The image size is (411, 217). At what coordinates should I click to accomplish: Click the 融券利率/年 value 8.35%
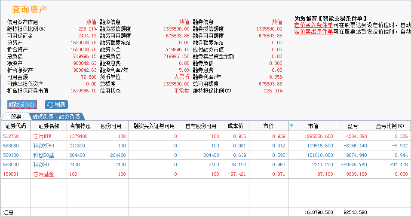[276, 77]
